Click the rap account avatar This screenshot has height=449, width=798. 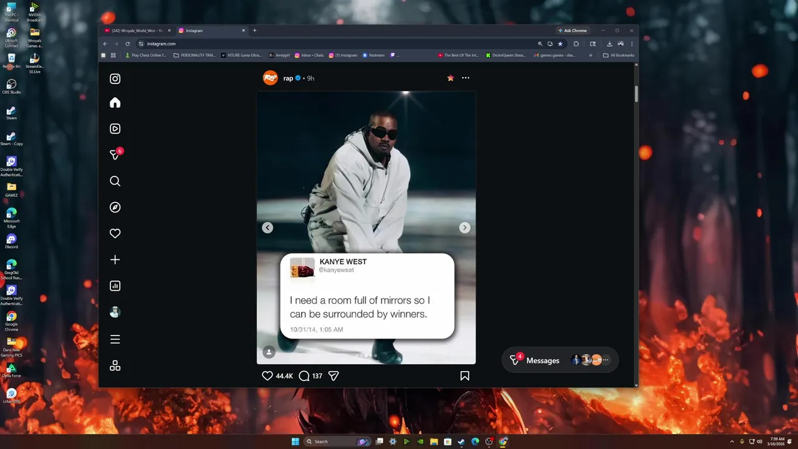(270, 78)
